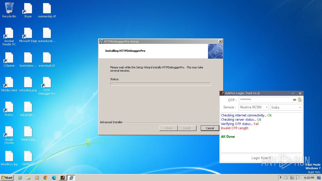Viewport: 322px width, 181px height.
Task: Click the installation status progress bar
Action: coord(160,84)
